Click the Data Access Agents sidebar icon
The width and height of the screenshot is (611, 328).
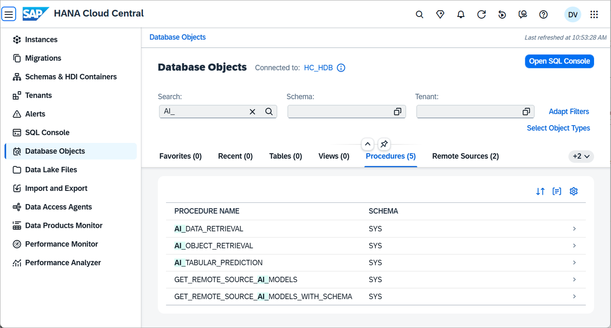click(x=17, y=207)
